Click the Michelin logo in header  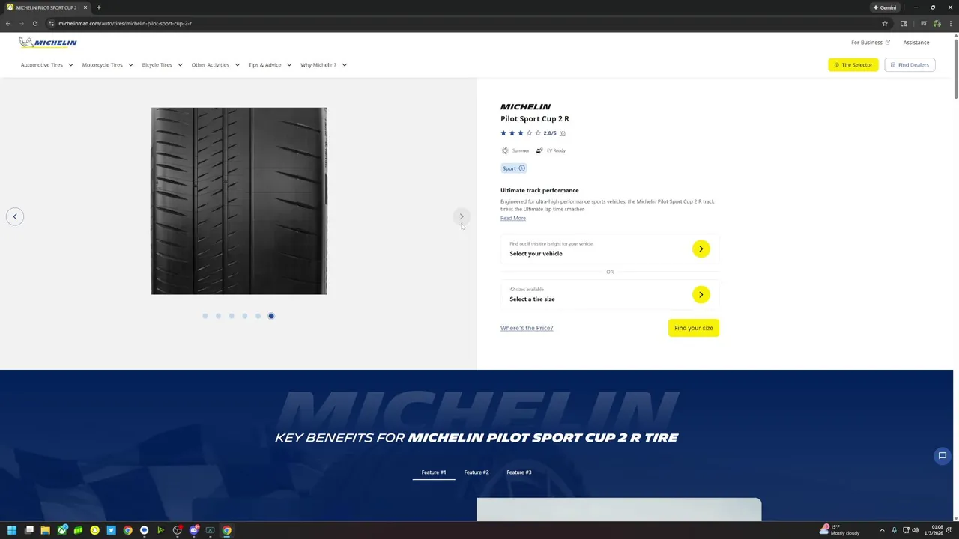pos(48,43)
